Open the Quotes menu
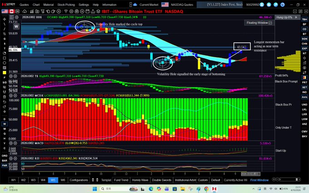This screenshot has width=309, height=193. 24,5
